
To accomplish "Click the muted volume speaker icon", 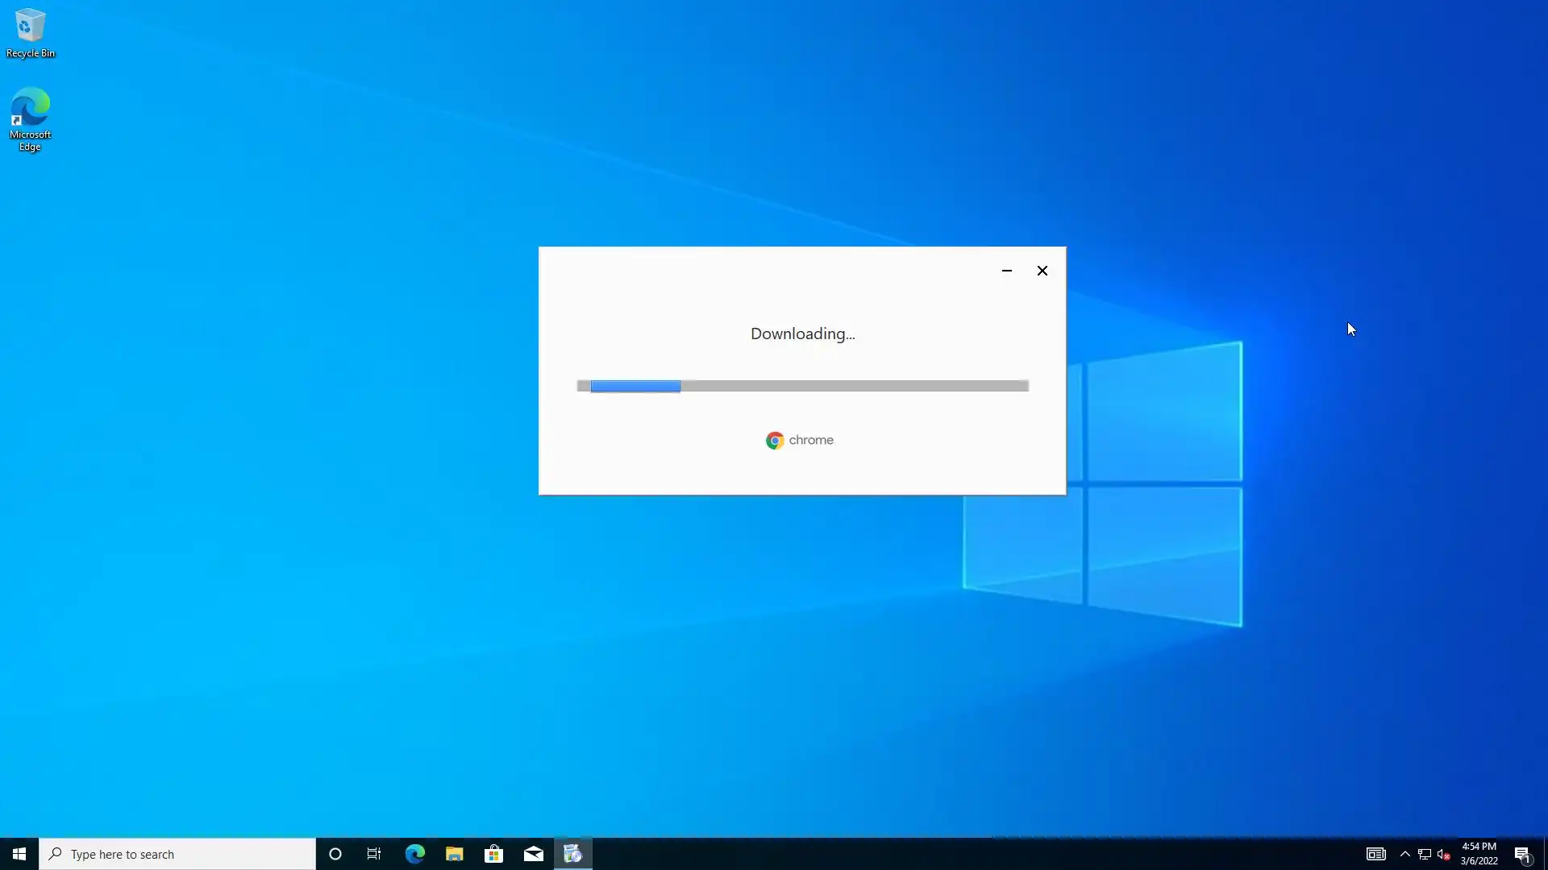I will coord(1443,854).
